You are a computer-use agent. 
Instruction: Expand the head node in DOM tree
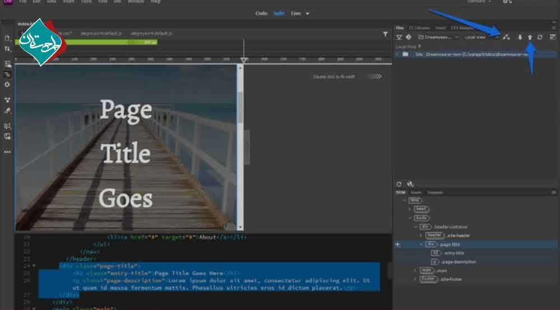click(x=410, y=209)
